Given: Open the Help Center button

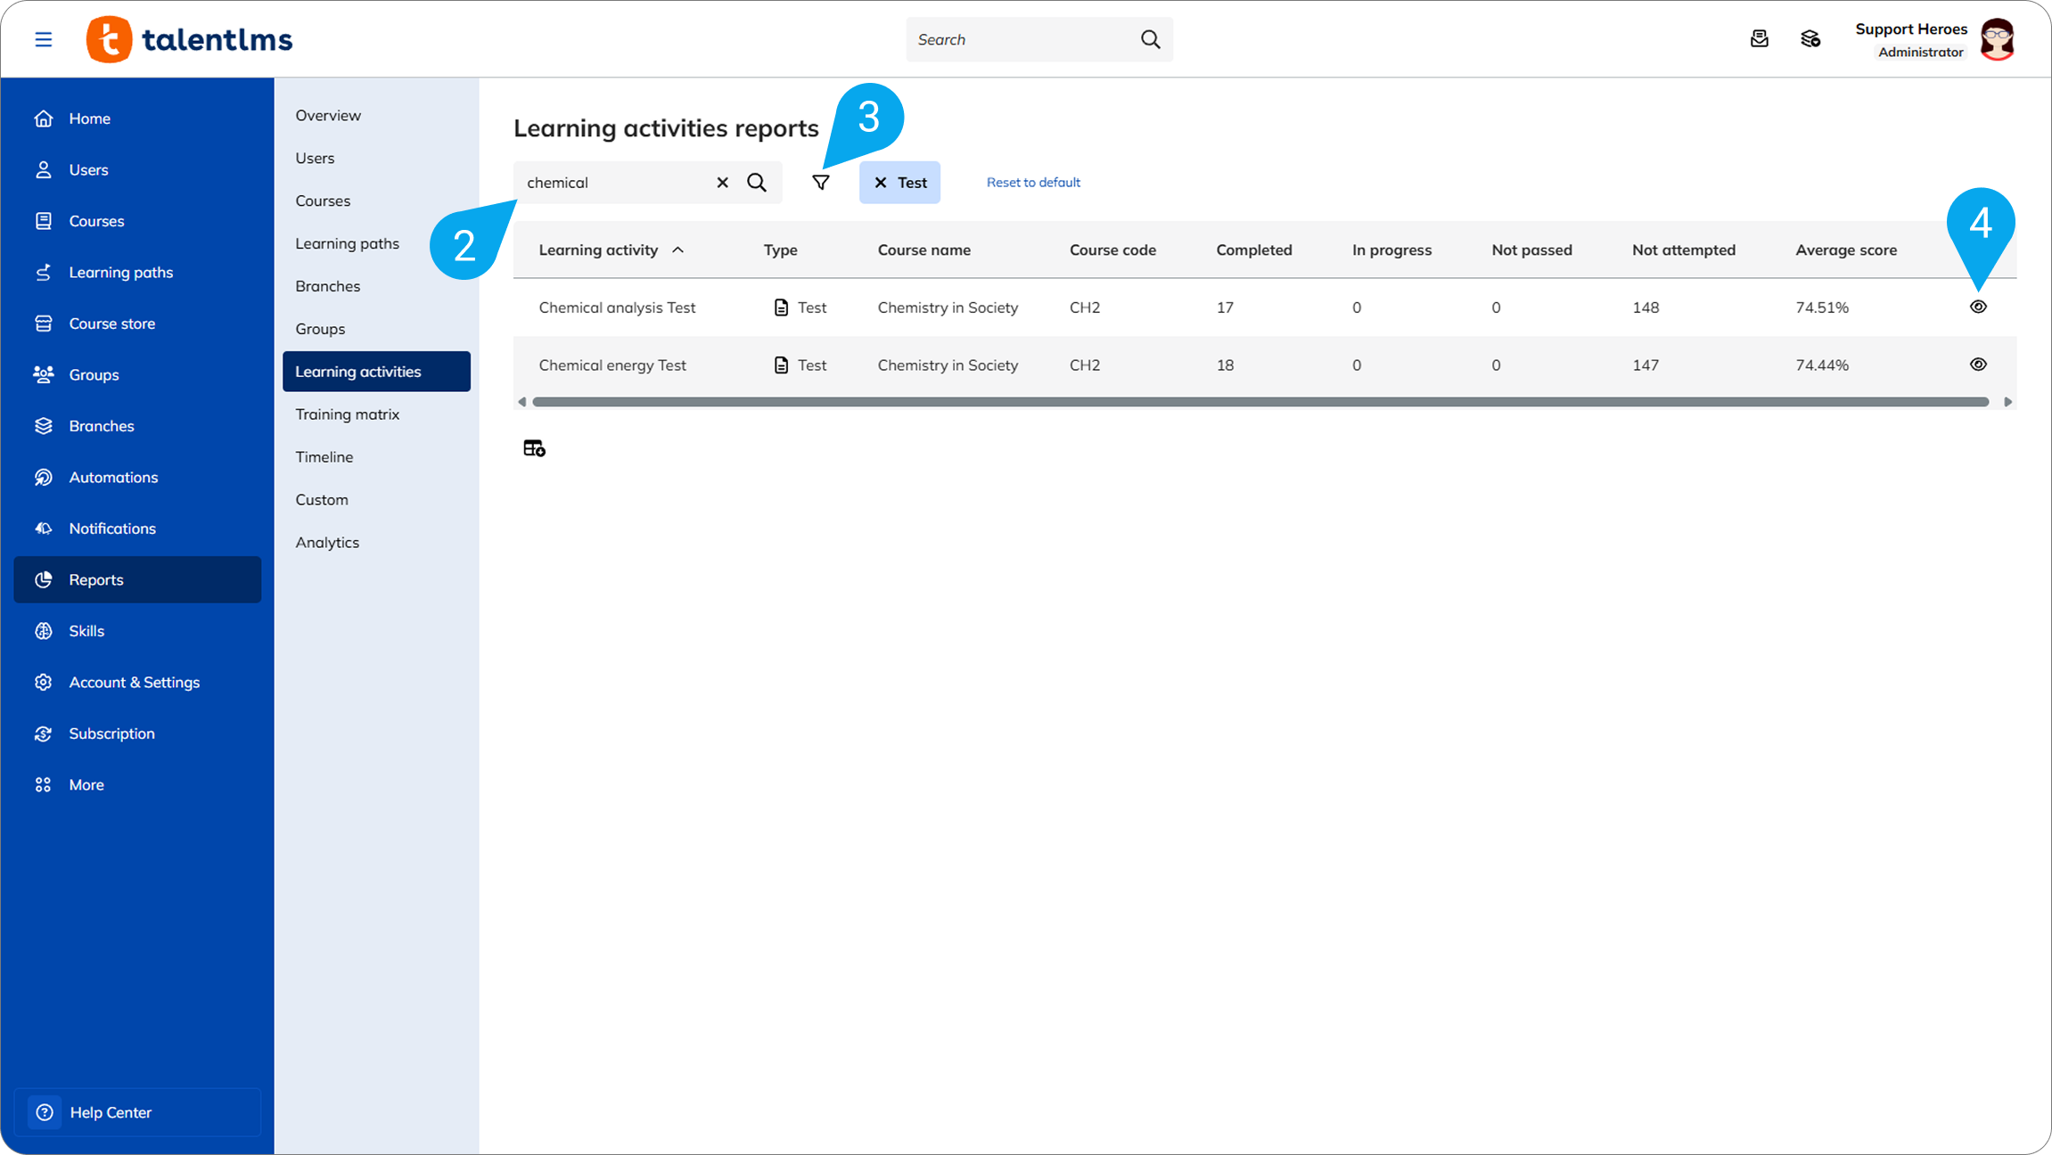Looking at the screenshot, I should pos(137,1112).
